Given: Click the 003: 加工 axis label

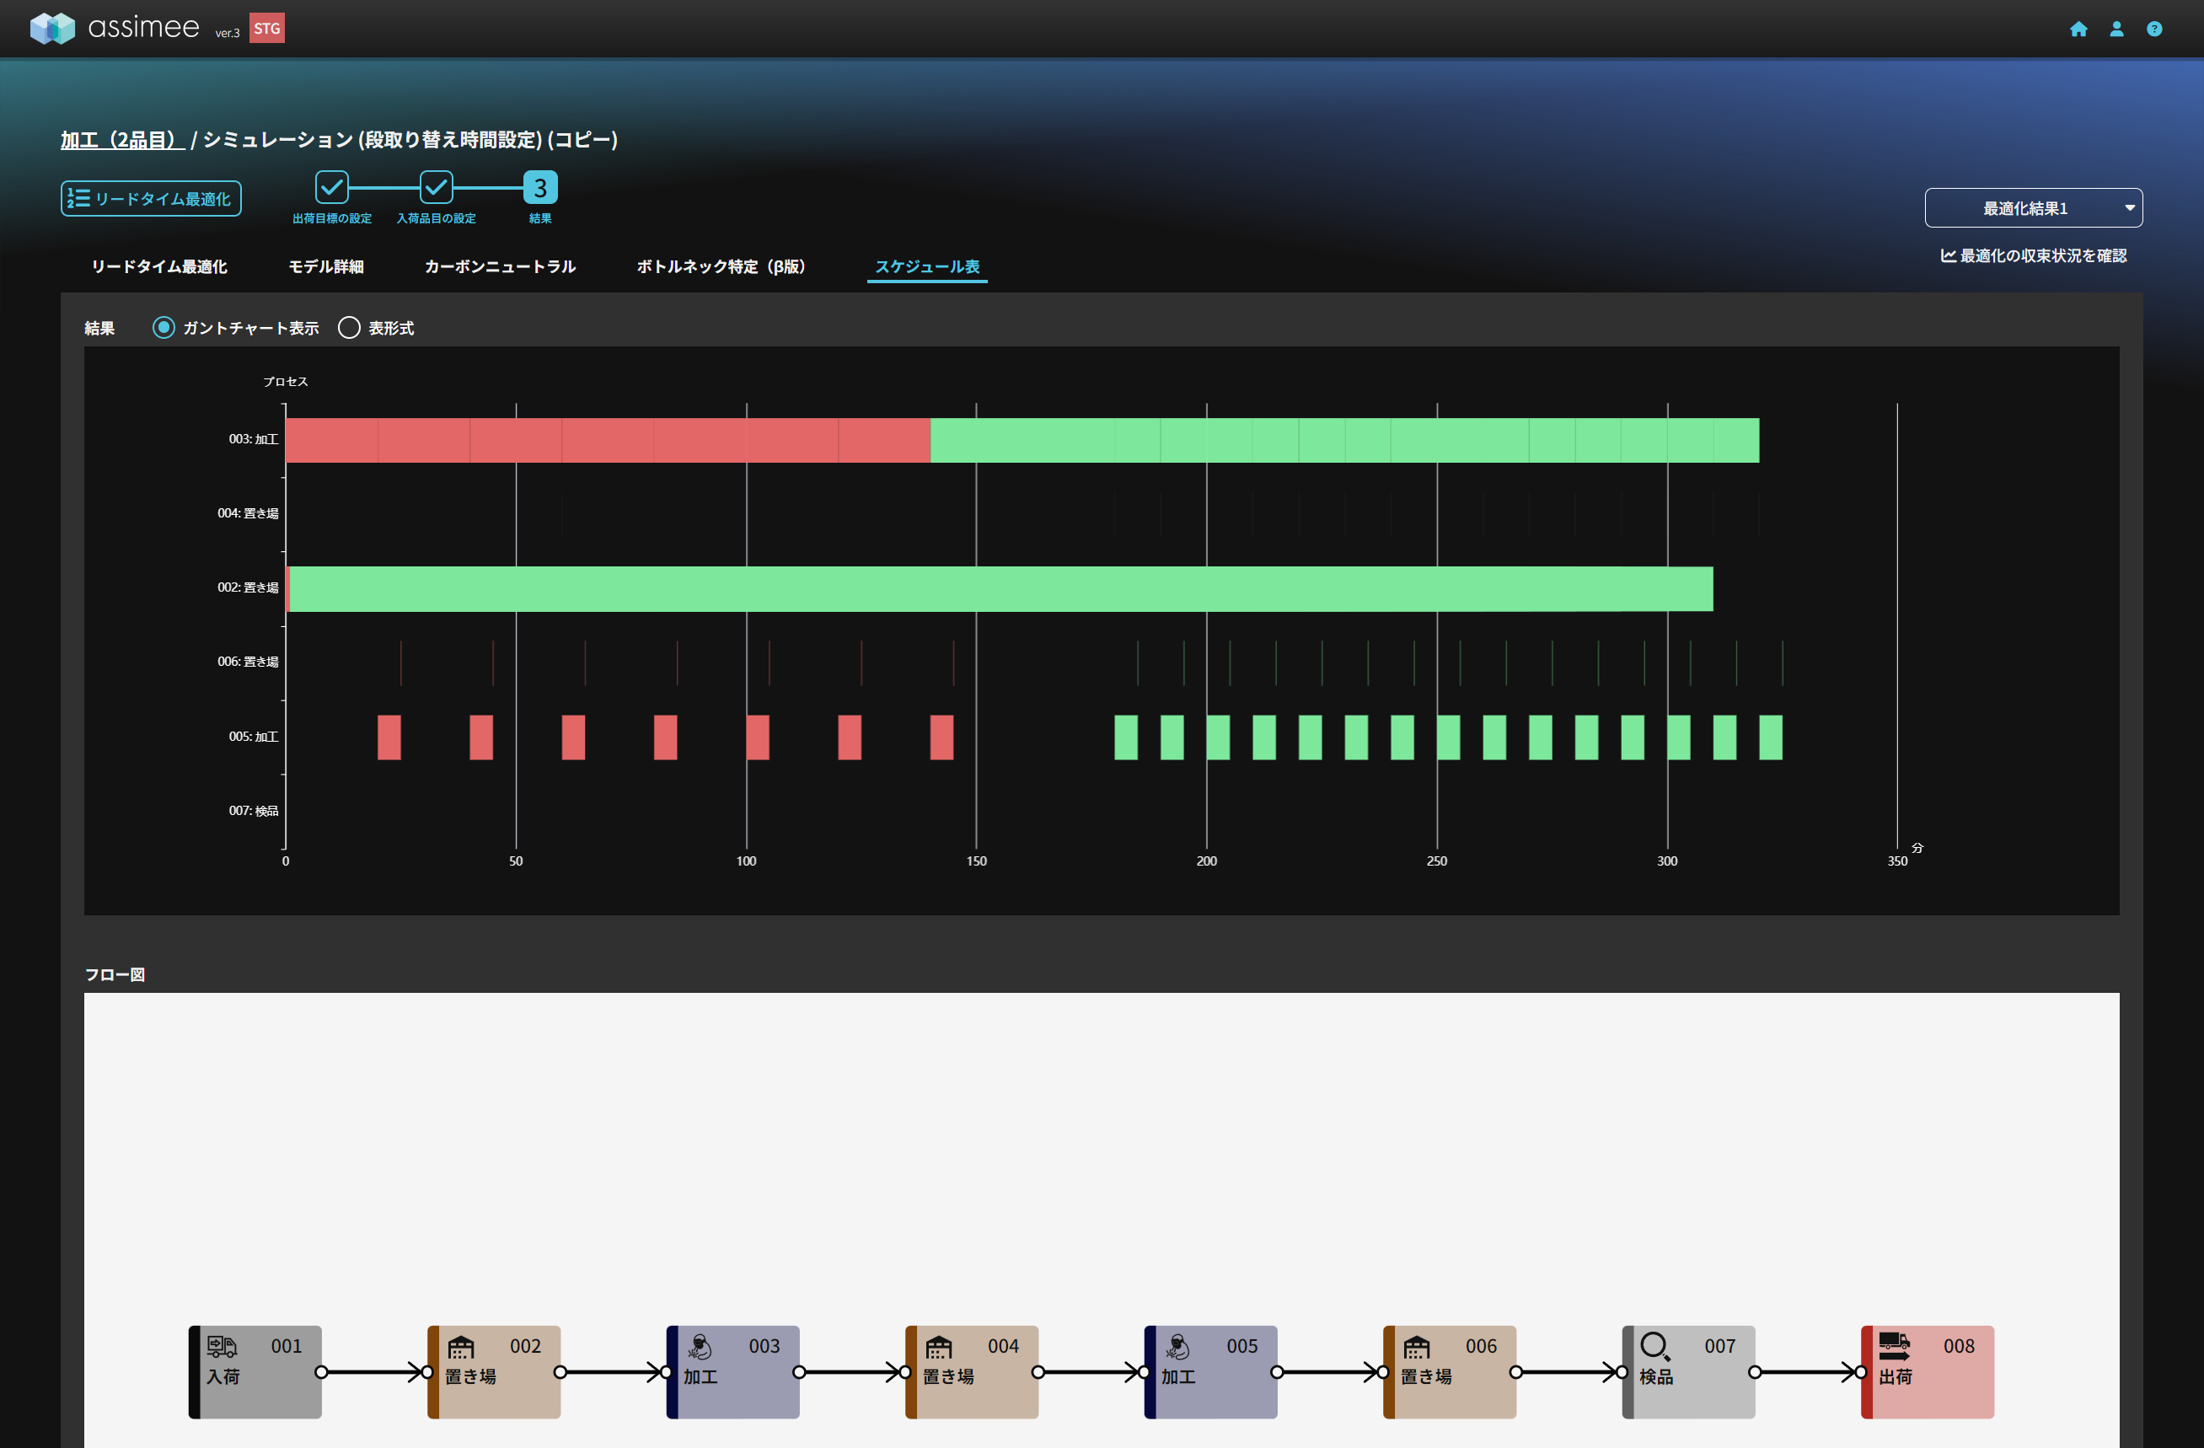Looking at the screenshot, I should [254, 439].
